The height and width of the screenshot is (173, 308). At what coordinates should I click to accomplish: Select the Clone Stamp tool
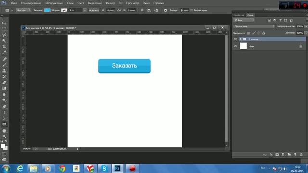[x=4, y=71]
